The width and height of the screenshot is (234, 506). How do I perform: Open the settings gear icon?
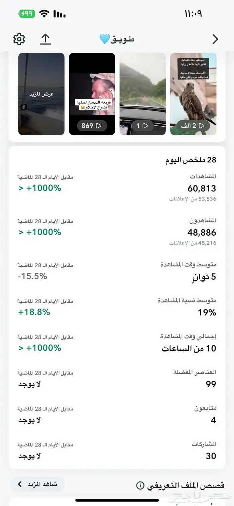19,39
